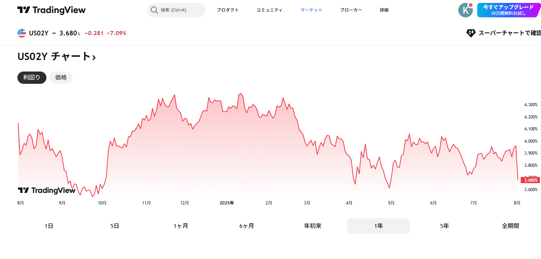Click the US flag symbol icon

(22, 33)
